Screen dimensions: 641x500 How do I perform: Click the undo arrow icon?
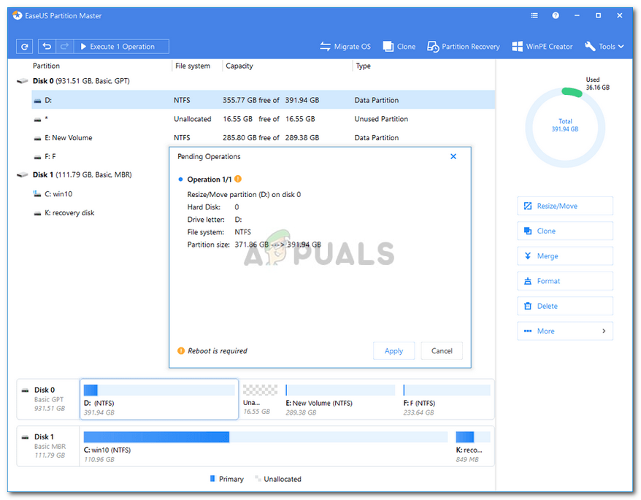pyautogui.click(x=47, y=47)
